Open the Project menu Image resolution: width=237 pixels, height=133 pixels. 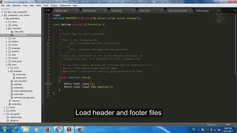click(x=54, y=6)
